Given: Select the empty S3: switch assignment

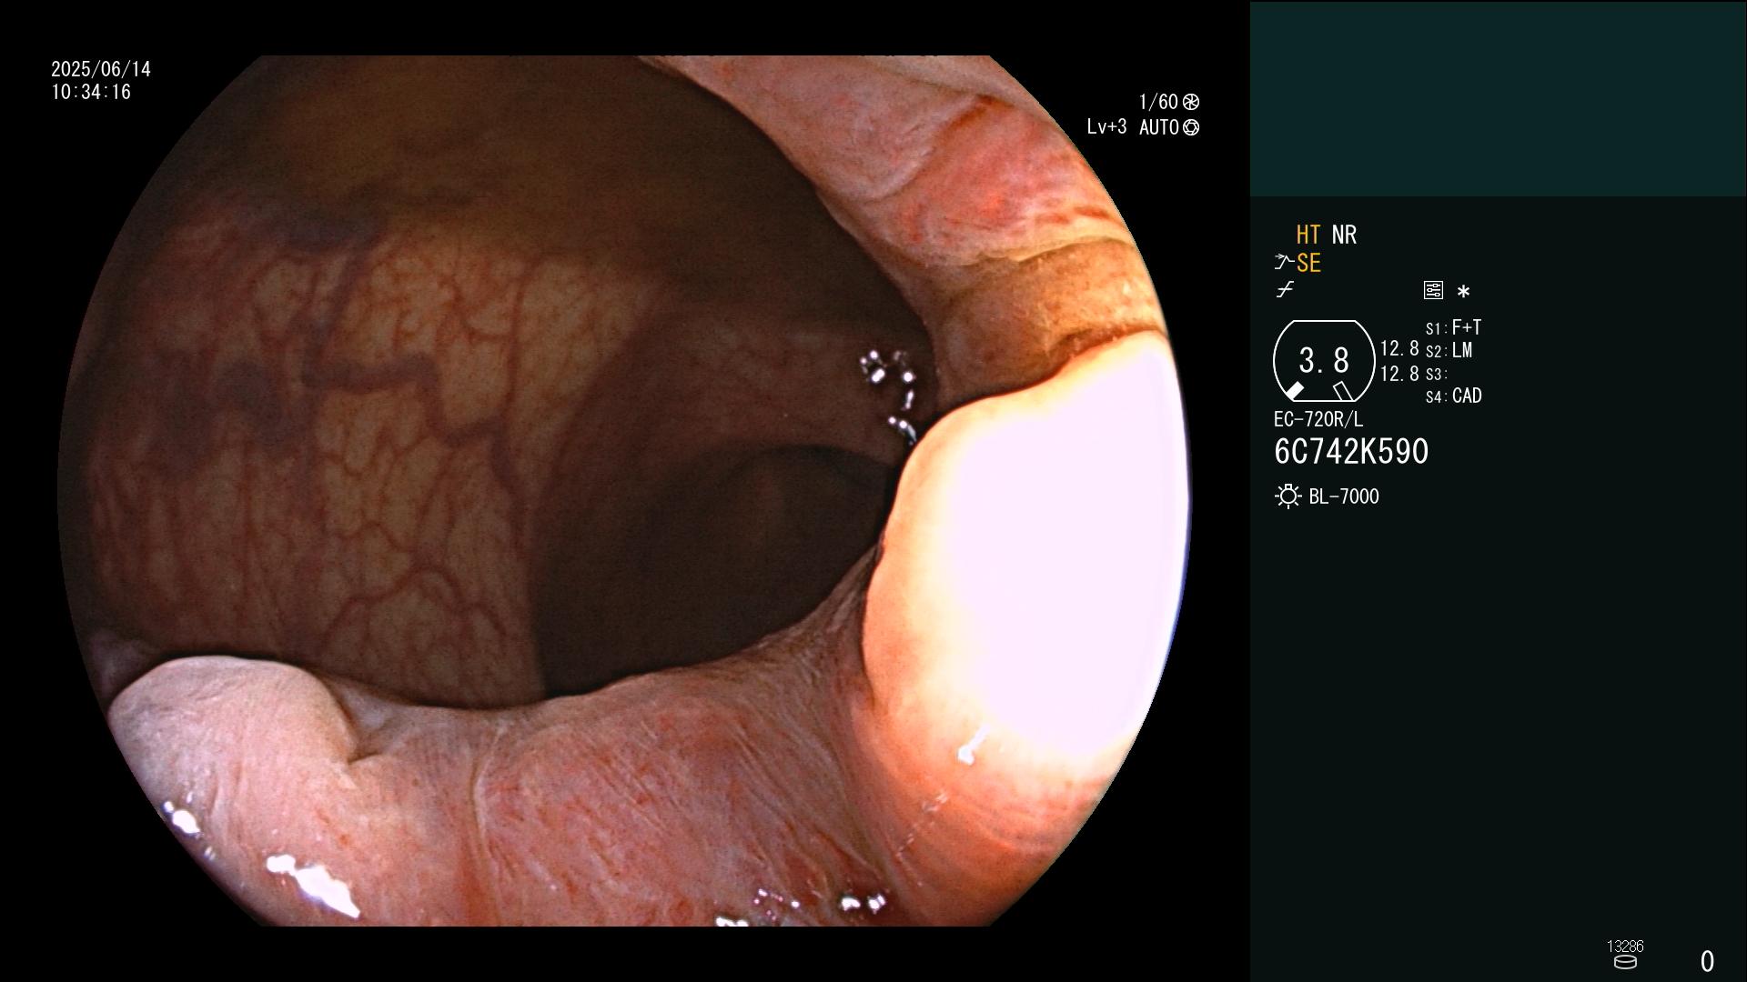Looking at the screenshot, I should pyautogui.click(x=1437, y=374).
